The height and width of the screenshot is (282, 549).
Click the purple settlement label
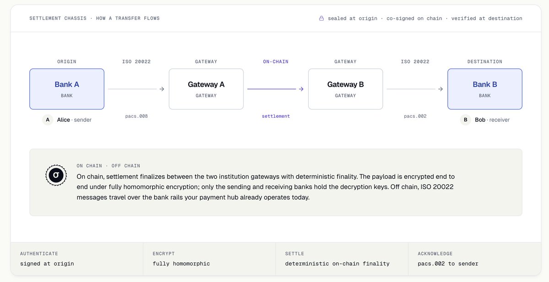276,116
